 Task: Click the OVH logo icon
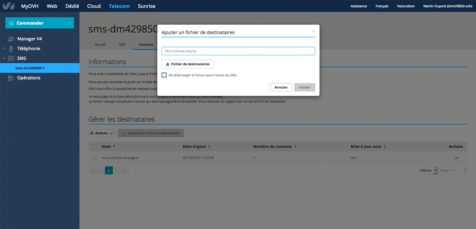pyautogui.click(x=8, y=6)
